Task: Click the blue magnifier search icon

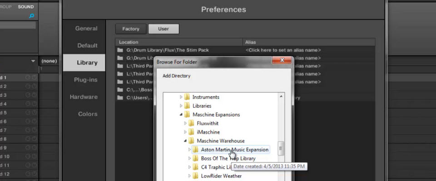Action: click(32, 16)
